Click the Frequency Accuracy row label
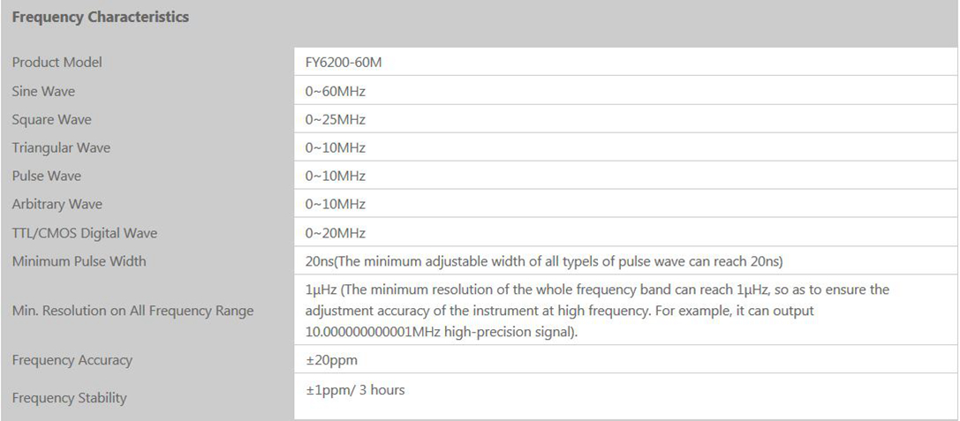The width and height of the screenshot is (960, 421). (72, 360)
